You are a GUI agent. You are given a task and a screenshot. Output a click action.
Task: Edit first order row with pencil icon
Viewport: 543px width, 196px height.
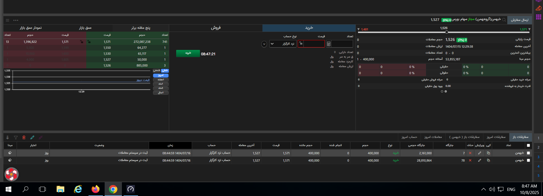pos(479,153)
